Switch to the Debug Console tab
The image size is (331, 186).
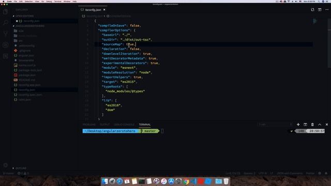pos(124,125)
